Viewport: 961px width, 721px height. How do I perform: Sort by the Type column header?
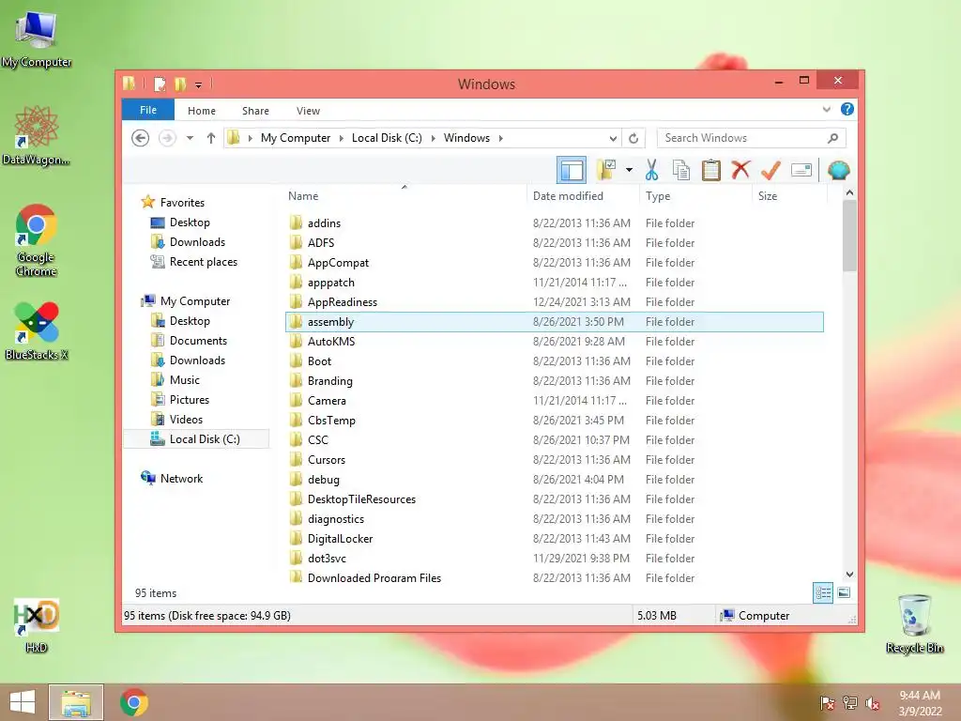(x=695, y=195)
